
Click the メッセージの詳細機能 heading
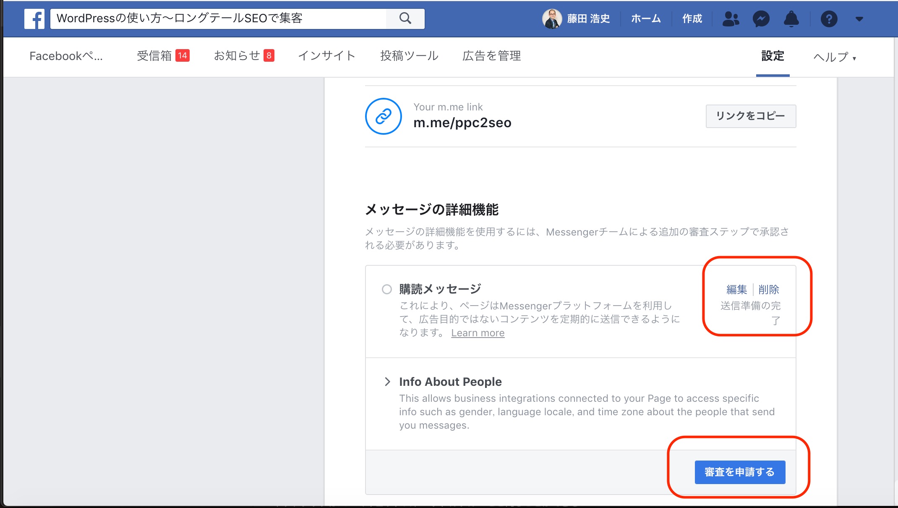pyautogui.click(x=432, y=209)
